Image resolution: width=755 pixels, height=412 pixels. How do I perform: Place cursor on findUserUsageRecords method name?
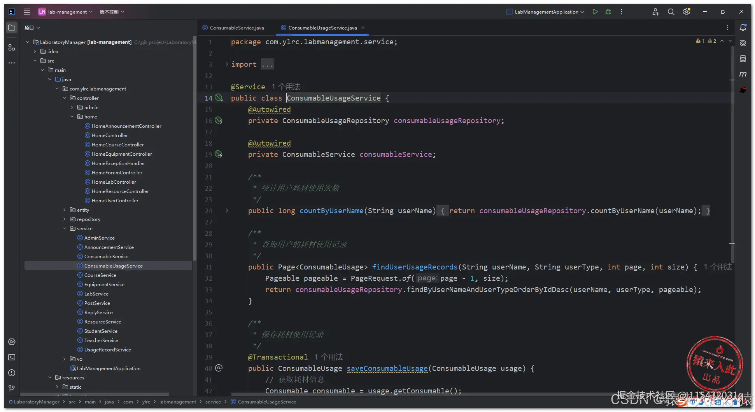point(415,267)
